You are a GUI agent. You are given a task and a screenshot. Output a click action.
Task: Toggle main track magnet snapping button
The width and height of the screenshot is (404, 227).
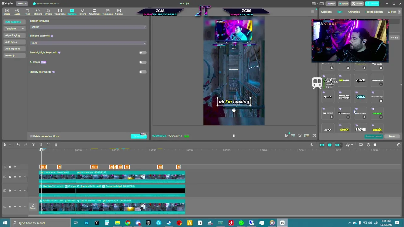point(322,145)
